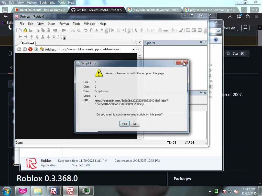Click the Rotate icon in toolbar
The height and width of the screenshot is (196, 262).
pos(86,30)
